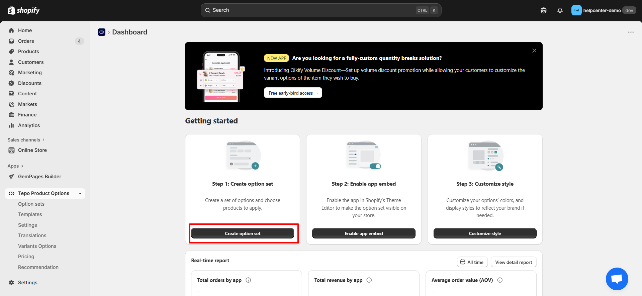Focus the Search field

pos(321,10)
